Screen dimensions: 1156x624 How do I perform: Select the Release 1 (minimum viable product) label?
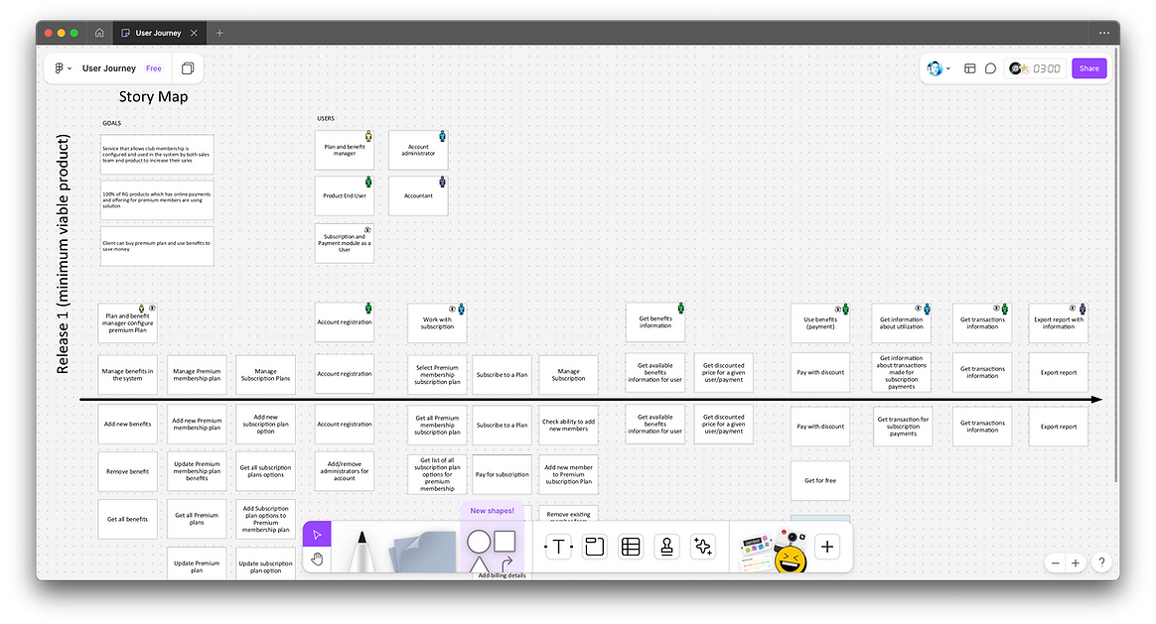(63, 253)
